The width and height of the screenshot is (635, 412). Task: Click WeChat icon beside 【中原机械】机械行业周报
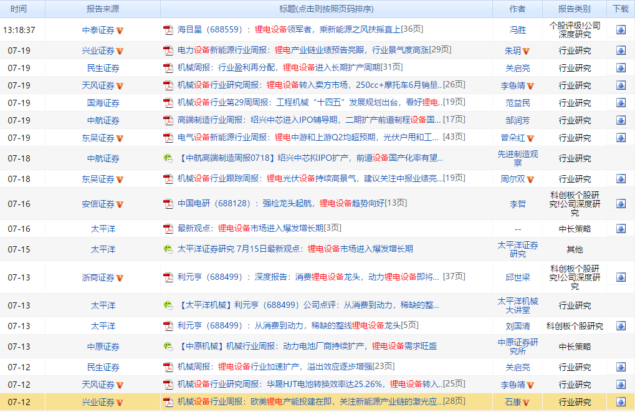[x=168, y=347]
